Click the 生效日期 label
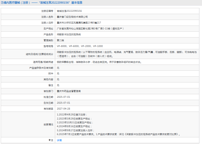The height and width of the screenshot is (145, 202). click(48, 103)
